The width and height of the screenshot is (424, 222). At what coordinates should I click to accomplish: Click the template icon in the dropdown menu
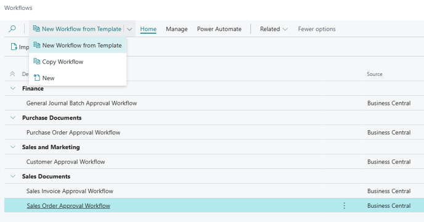[37, 45]
